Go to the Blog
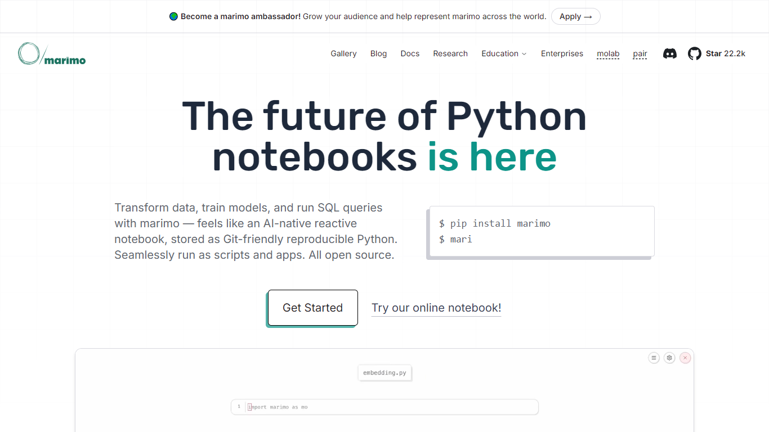 378,53
